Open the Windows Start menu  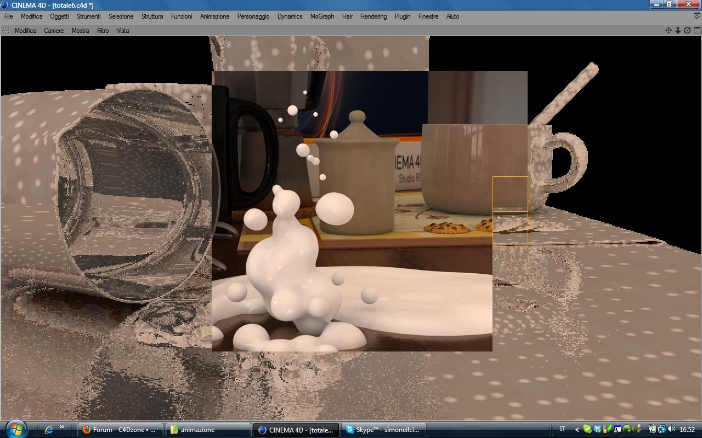[x=15, y=429]
